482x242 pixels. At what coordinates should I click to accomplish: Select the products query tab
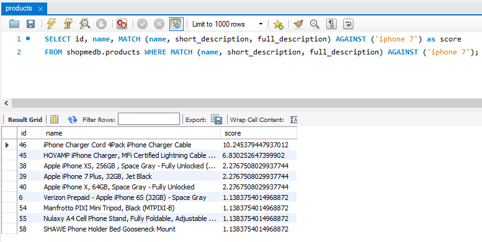tap(19, 8)
